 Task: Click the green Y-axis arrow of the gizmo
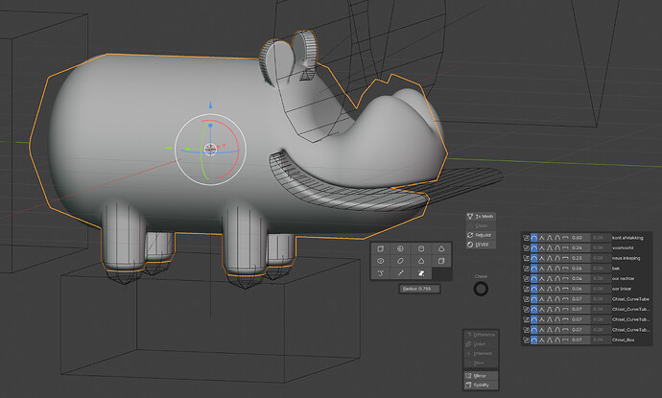[169, 148]
